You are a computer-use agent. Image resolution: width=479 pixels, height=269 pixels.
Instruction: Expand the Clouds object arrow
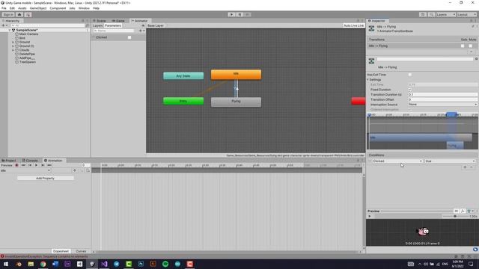click(13, 50)
